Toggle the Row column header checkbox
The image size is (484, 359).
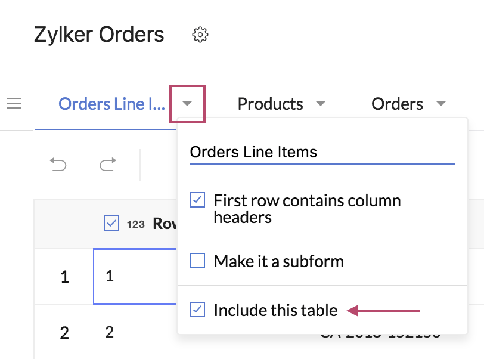coord(111,223)
